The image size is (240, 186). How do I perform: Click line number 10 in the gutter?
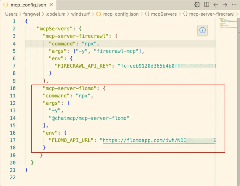point(13,88)
